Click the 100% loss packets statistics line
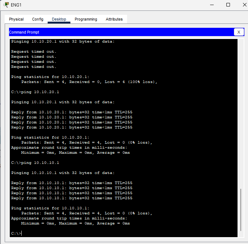 (x=89, y=82)
